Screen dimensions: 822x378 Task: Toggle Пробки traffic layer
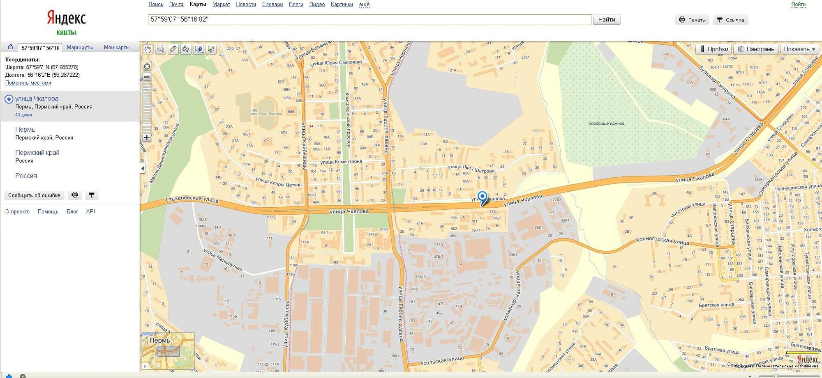point(714,49)
